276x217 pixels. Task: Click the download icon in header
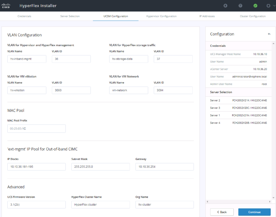[225, 6]
